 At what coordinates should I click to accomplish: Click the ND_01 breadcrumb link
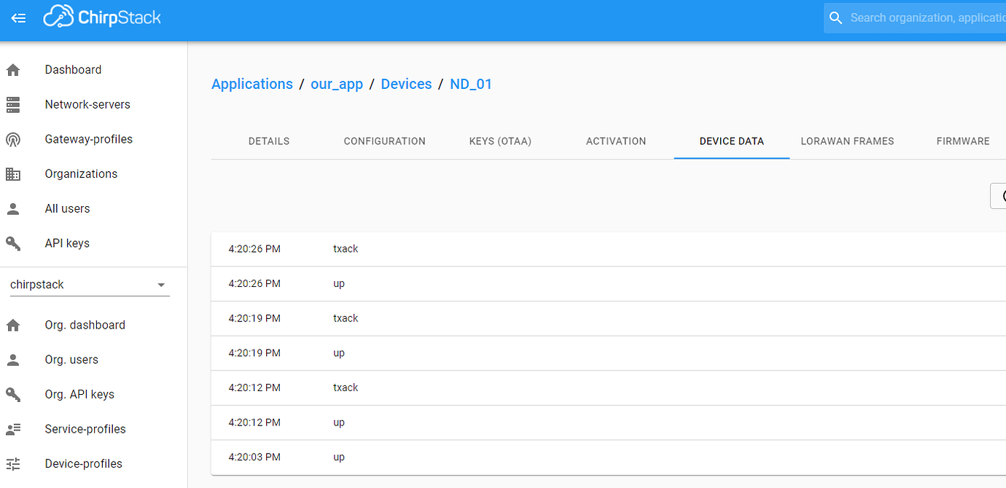tap(471, 84)
